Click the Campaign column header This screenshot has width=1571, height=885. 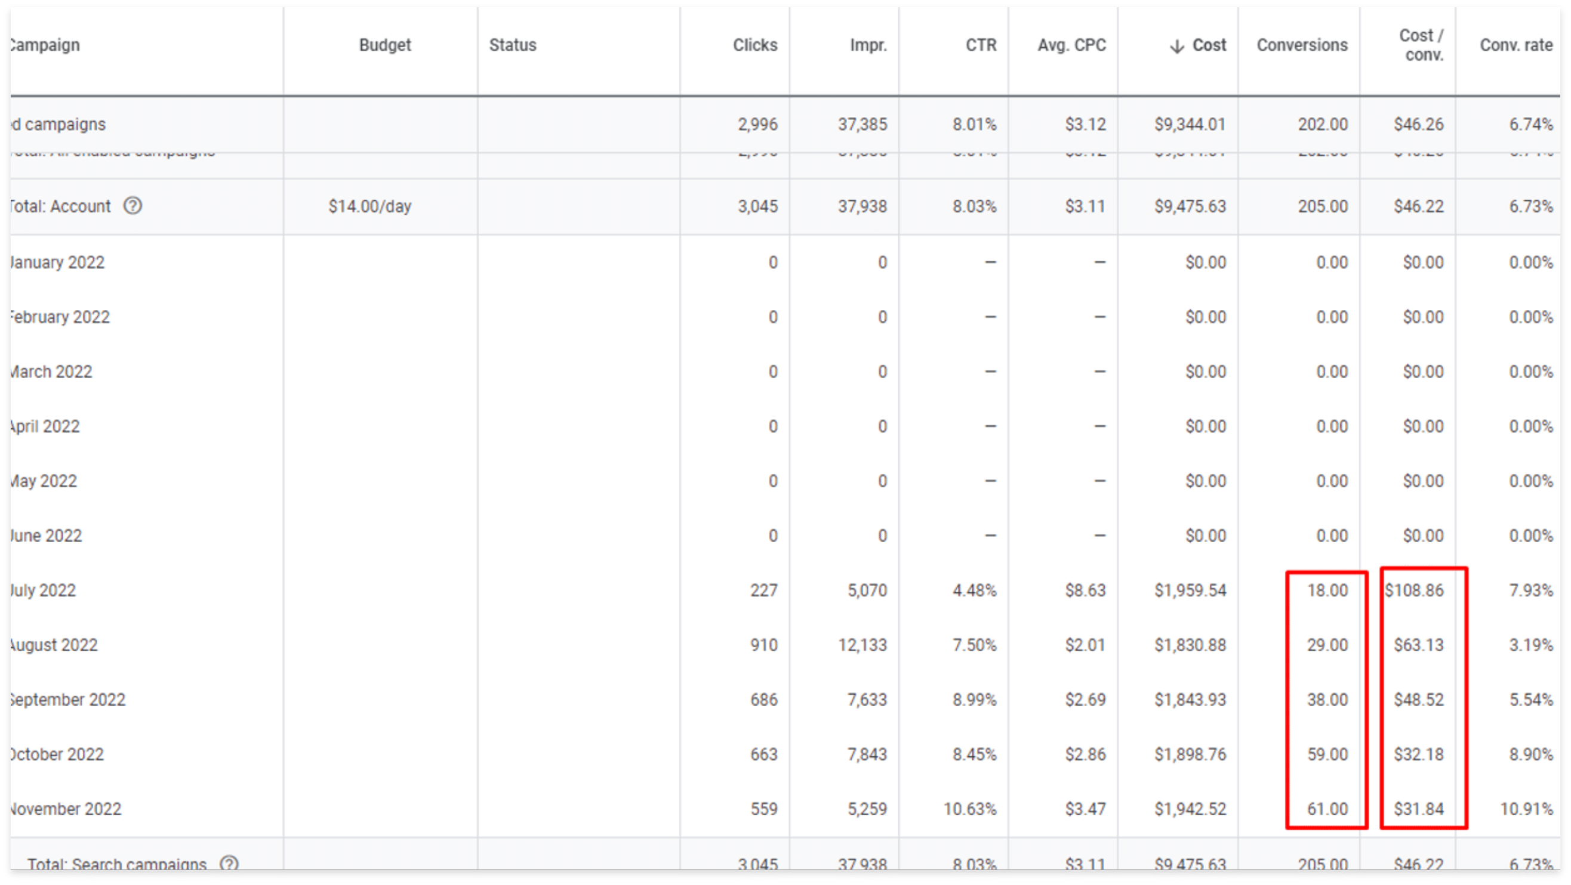pyautogui.click(x=45, y=45)
